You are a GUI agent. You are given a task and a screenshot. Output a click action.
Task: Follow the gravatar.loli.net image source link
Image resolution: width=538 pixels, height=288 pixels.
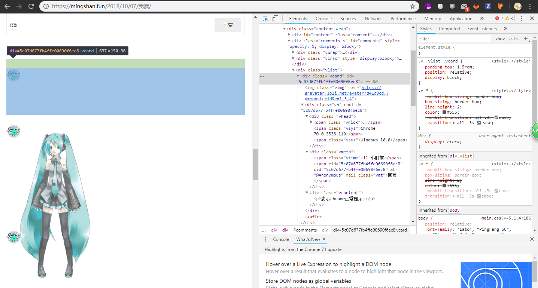click(346, 93)
